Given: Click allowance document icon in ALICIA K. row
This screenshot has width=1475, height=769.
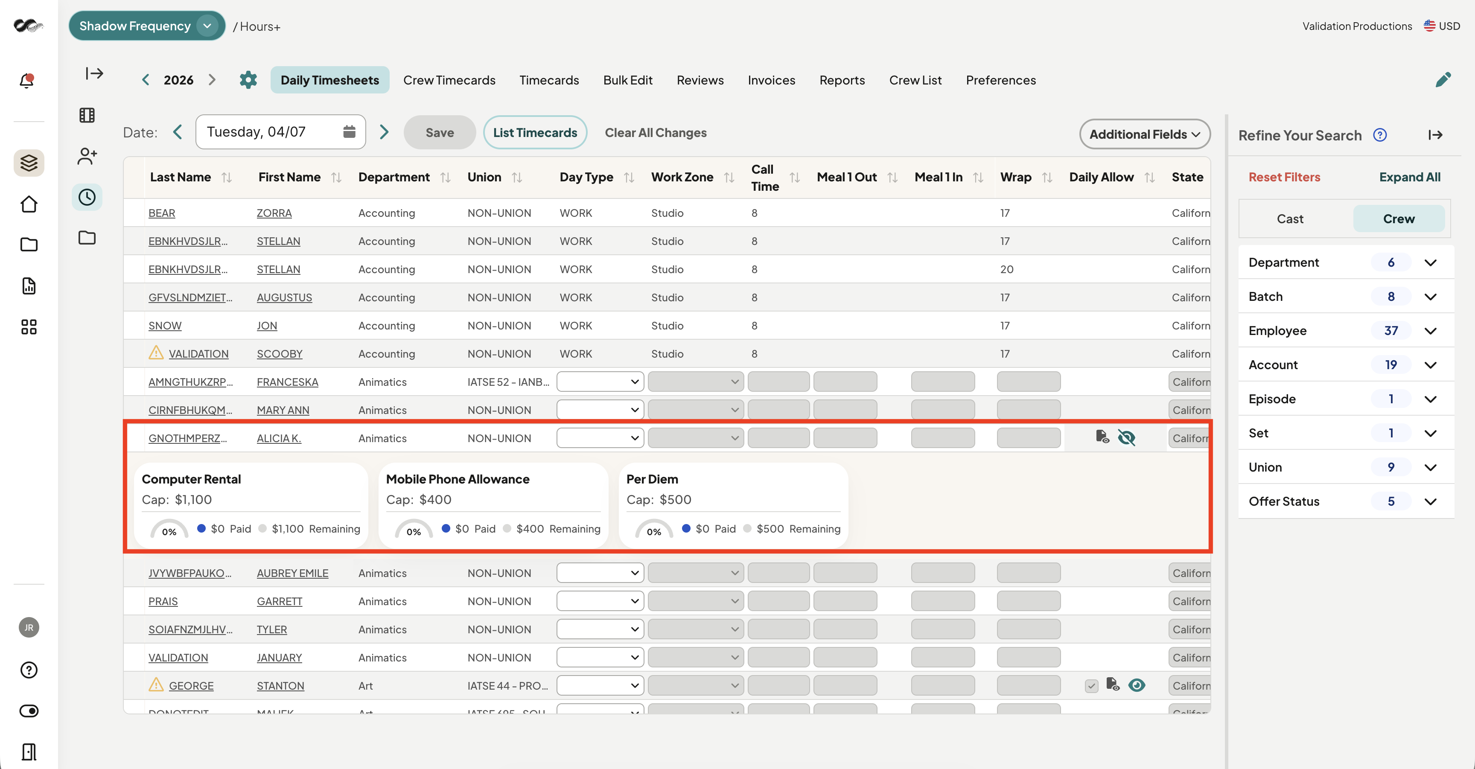Looking at the screenshot, I should pyautogui.click(x=1102, y=437).
